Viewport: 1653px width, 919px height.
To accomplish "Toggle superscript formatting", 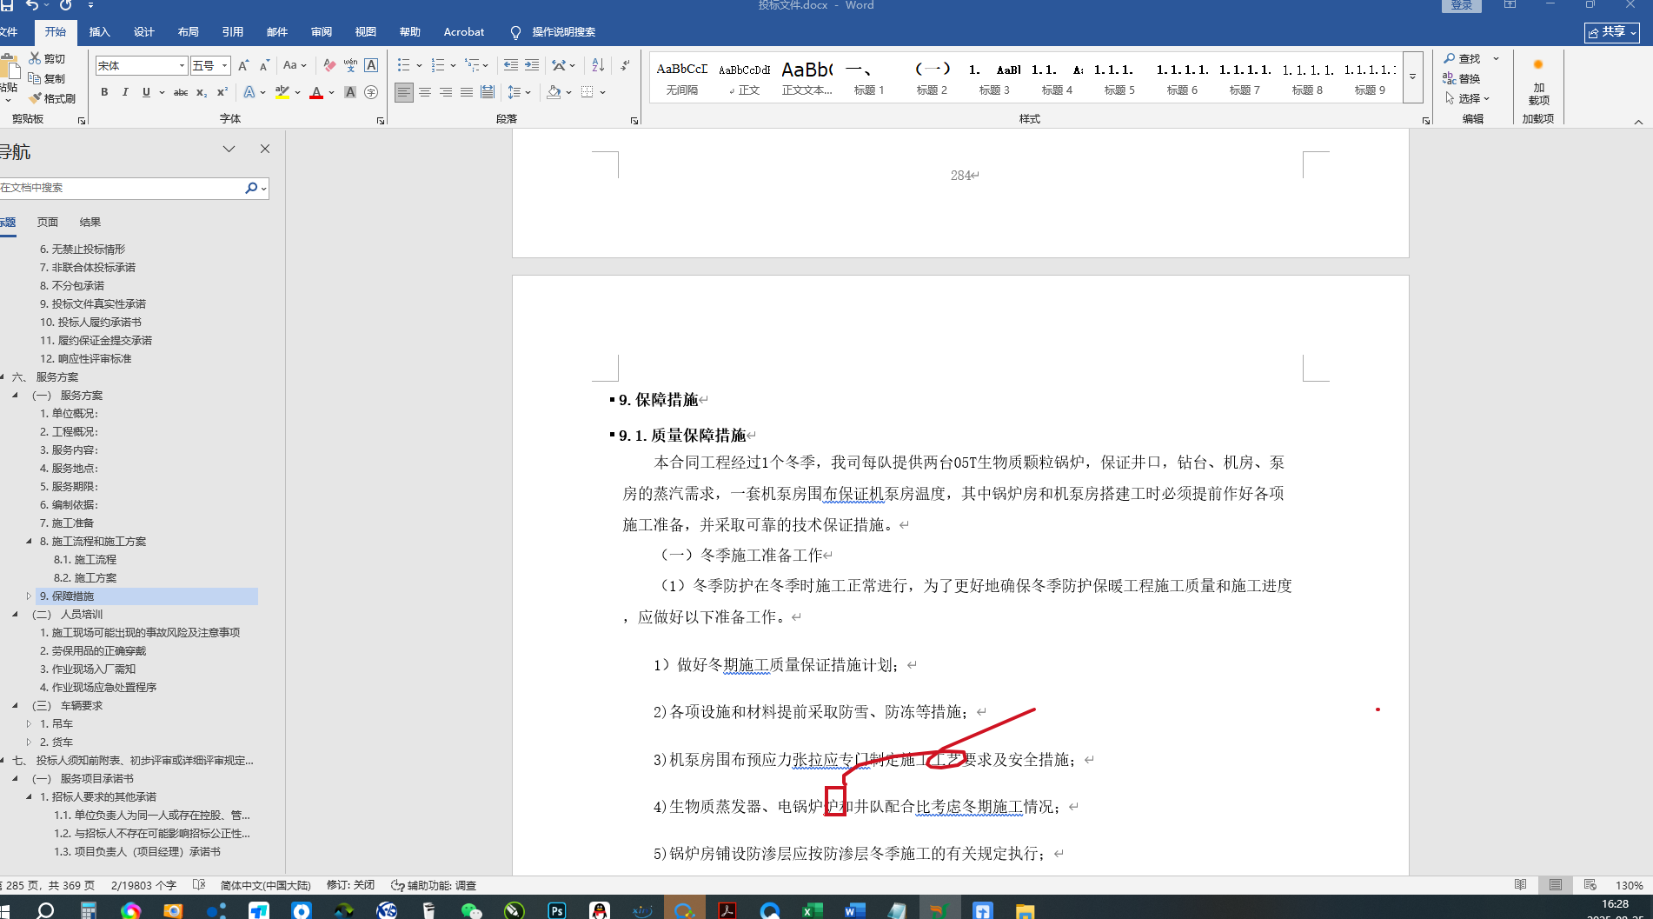I will tap(222, 92).
